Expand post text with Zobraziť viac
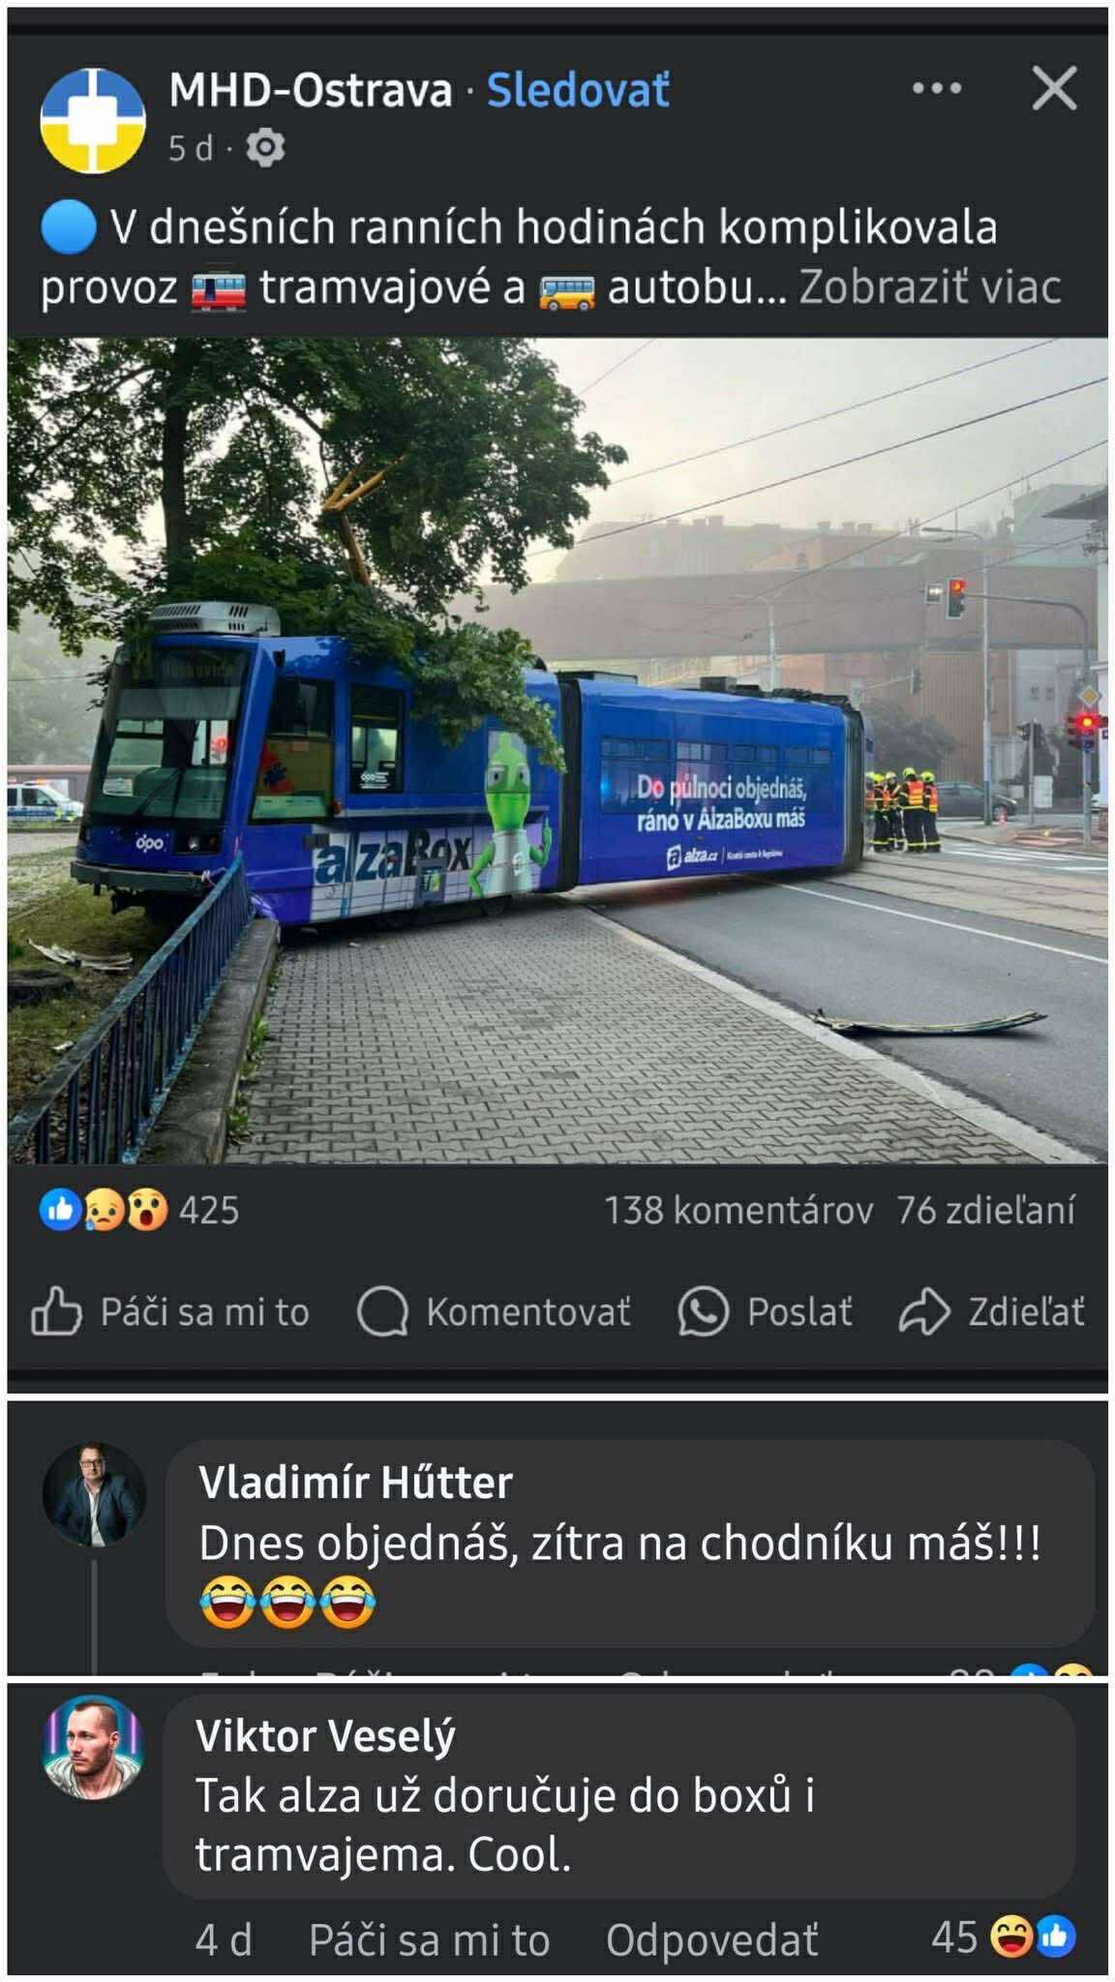The height and width of the screenshot is (1982, 1115). 929,286
